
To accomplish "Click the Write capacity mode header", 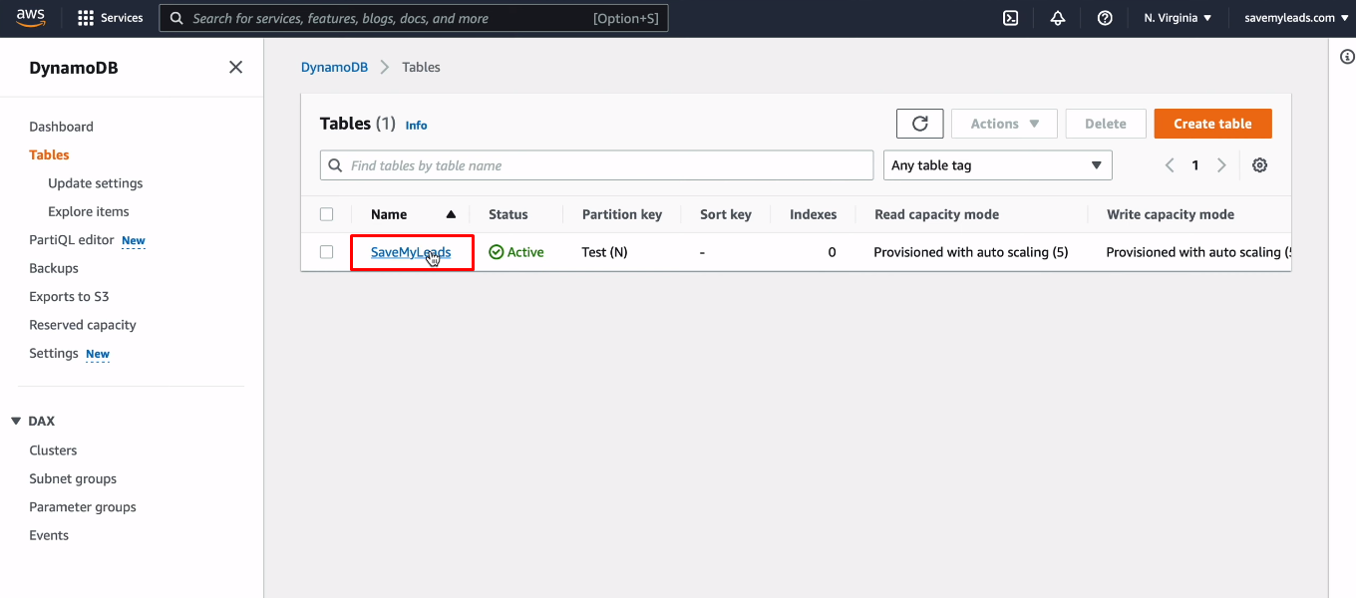I will (1171, 214).
